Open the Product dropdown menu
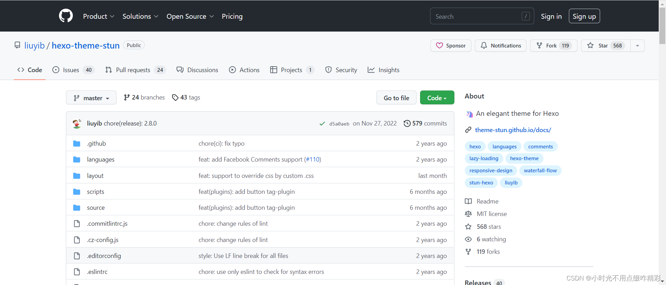Viewport: 666px width, 285px height. (99, 16)
